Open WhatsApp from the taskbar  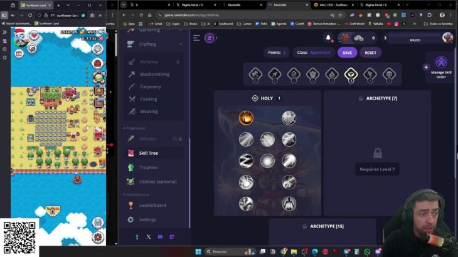[x=367, y=251]
